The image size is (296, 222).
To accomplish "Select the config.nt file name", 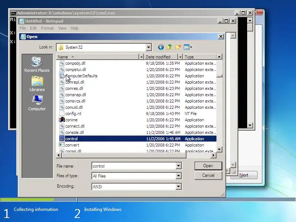I will pos(73,114).
